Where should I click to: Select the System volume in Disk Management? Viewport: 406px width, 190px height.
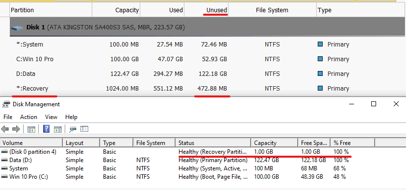click(x=18, y=168)
